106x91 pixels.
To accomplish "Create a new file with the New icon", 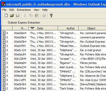I will (6, 16).
